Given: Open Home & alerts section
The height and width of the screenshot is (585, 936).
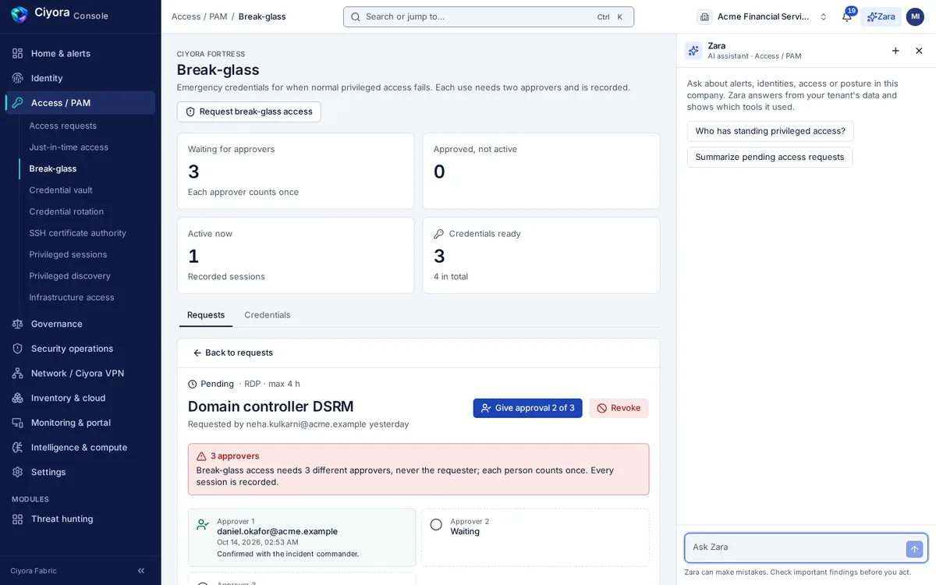Looking at the screenshot, I should tap(80, 53).
